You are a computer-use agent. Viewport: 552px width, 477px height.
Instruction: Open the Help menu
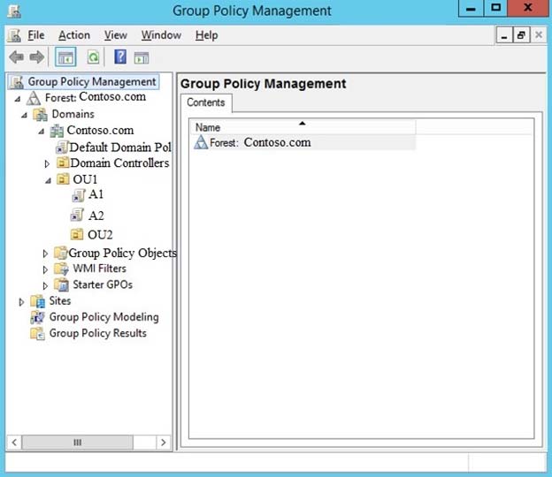point(207,35)
